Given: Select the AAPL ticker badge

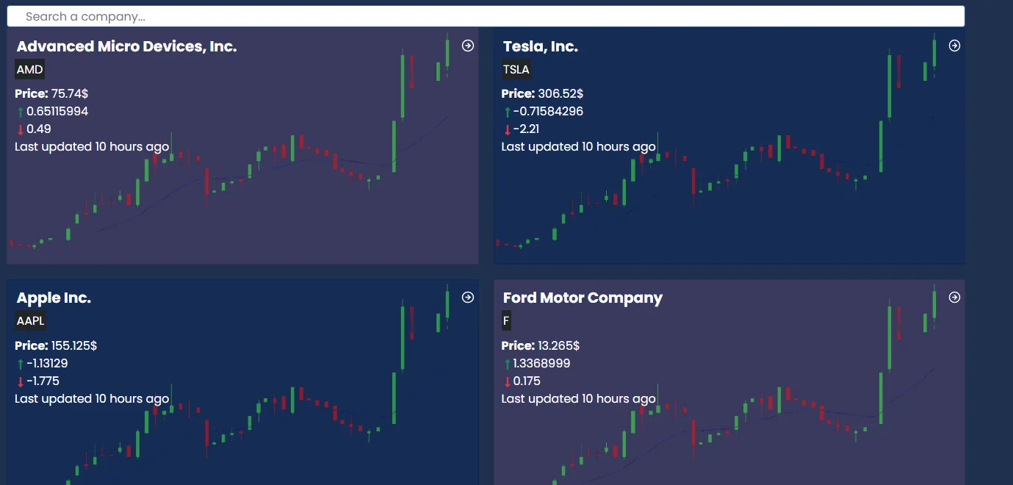Looking at the screenshot, I should tap(31, 321).
